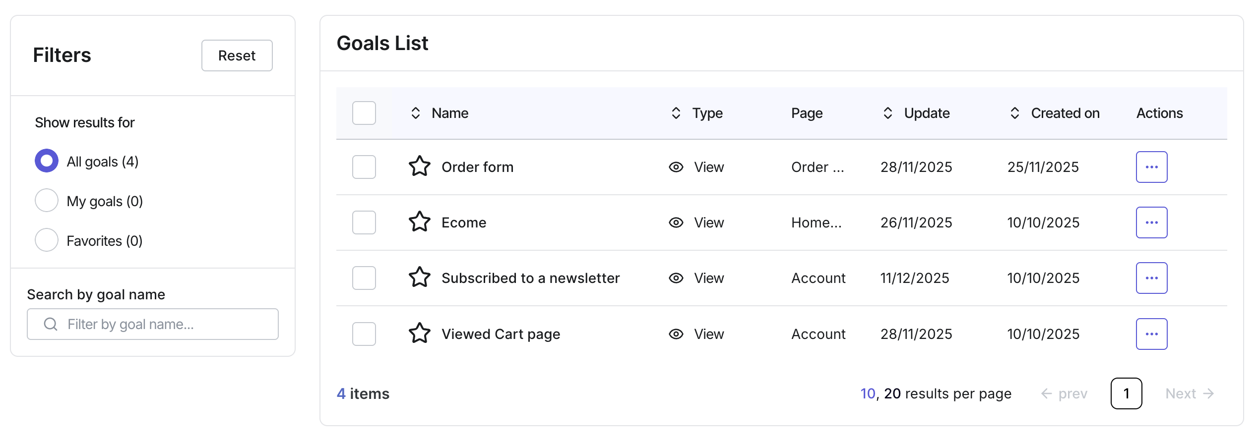
Task: Star the Ecome goal
Action: click(x=419, y=222)
